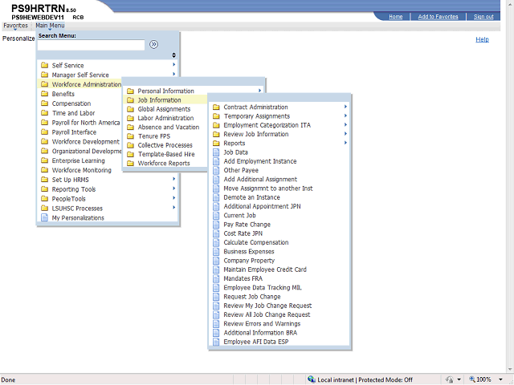The height and width of the screenshot is (385, 514).
Task: Open Enterprise Learning menu entry
Action: (79, 160)
